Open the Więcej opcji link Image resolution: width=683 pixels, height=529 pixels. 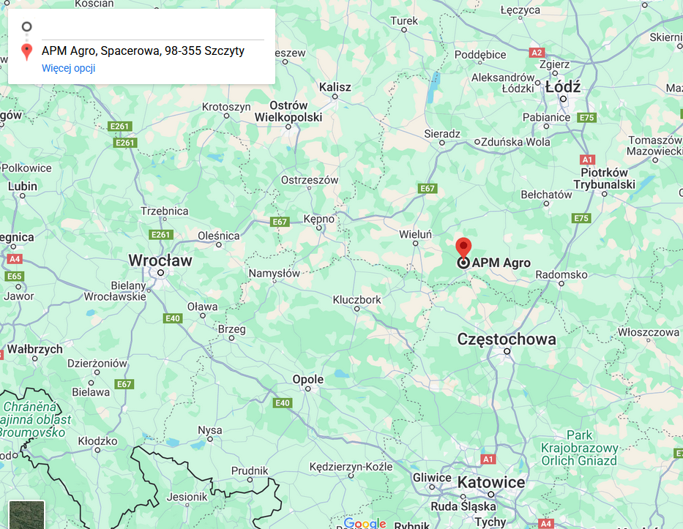coord(68,68)
